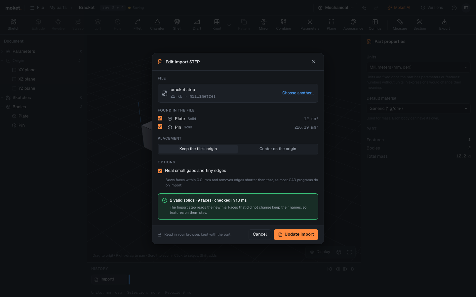Select Keep the file's origin placement
The width and height of the screenshot is (476, 297).
pyautogui.click(x=198, y=149)
